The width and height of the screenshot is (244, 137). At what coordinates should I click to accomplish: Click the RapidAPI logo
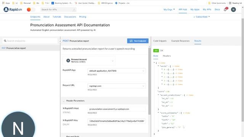(13, 10)
